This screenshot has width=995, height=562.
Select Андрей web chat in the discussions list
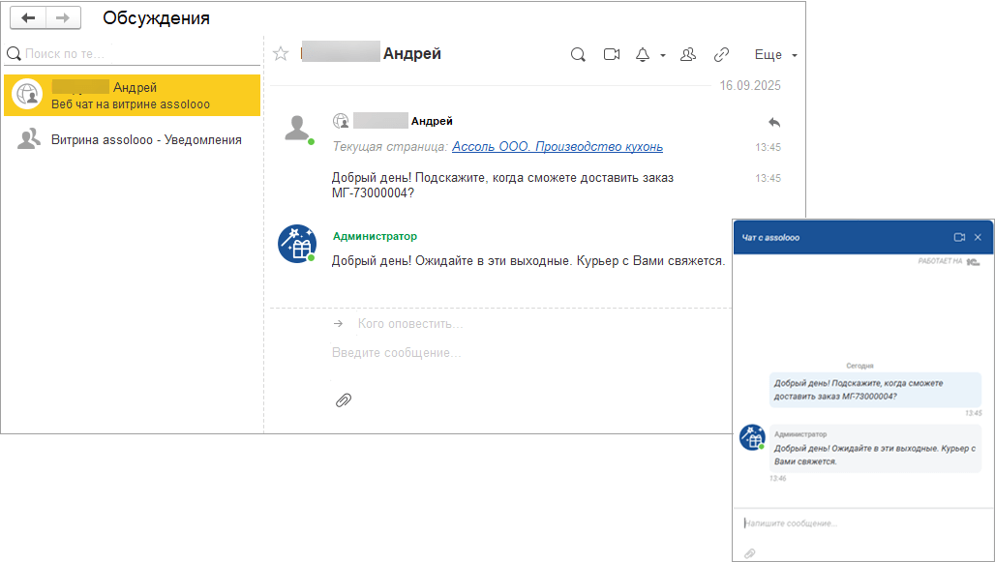tap(132, 95)
